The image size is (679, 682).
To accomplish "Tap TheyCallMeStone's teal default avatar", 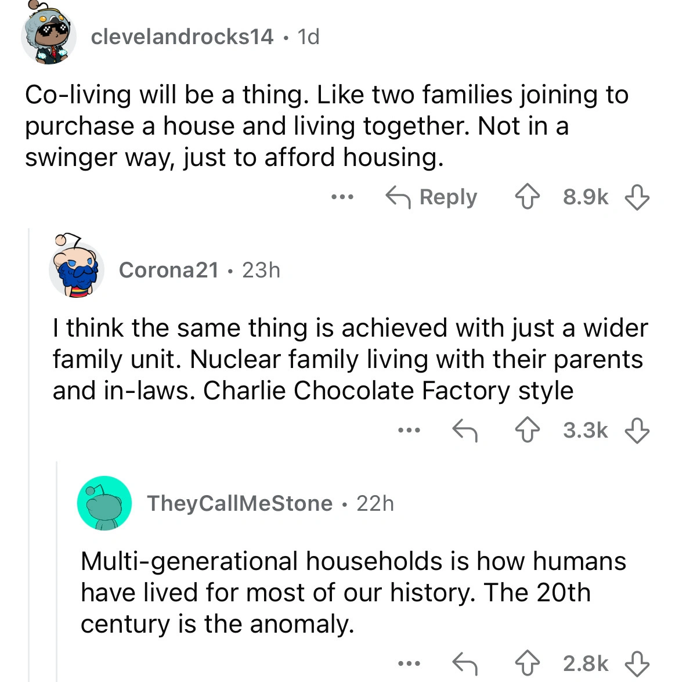I will tap(104, 503).
